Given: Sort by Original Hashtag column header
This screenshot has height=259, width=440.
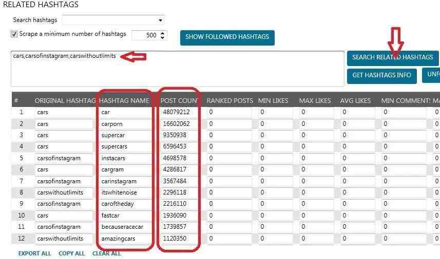Looking at the screenshot, I should click(65, 101).
